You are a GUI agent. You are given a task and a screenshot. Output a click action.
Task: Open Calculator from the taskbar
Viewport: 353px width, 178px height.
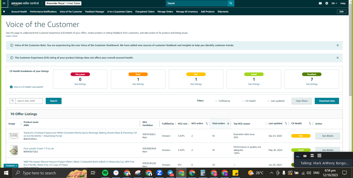[x=203, y=173]
